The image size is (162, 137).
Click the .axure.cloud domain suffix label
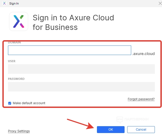[x=143, y=54]
